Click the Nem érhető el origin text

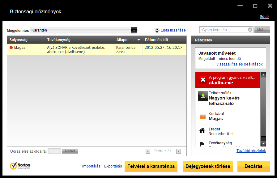(x=221, y=134)
